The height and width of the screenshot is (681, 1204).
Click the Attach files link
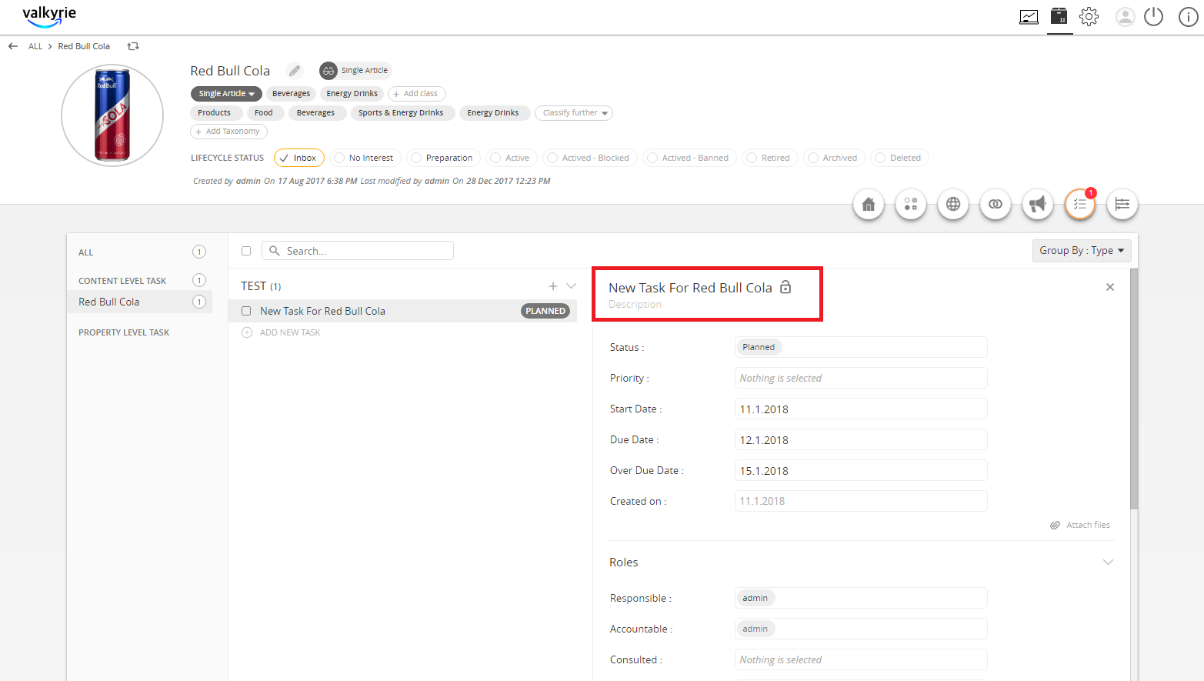pos(1088,525)
